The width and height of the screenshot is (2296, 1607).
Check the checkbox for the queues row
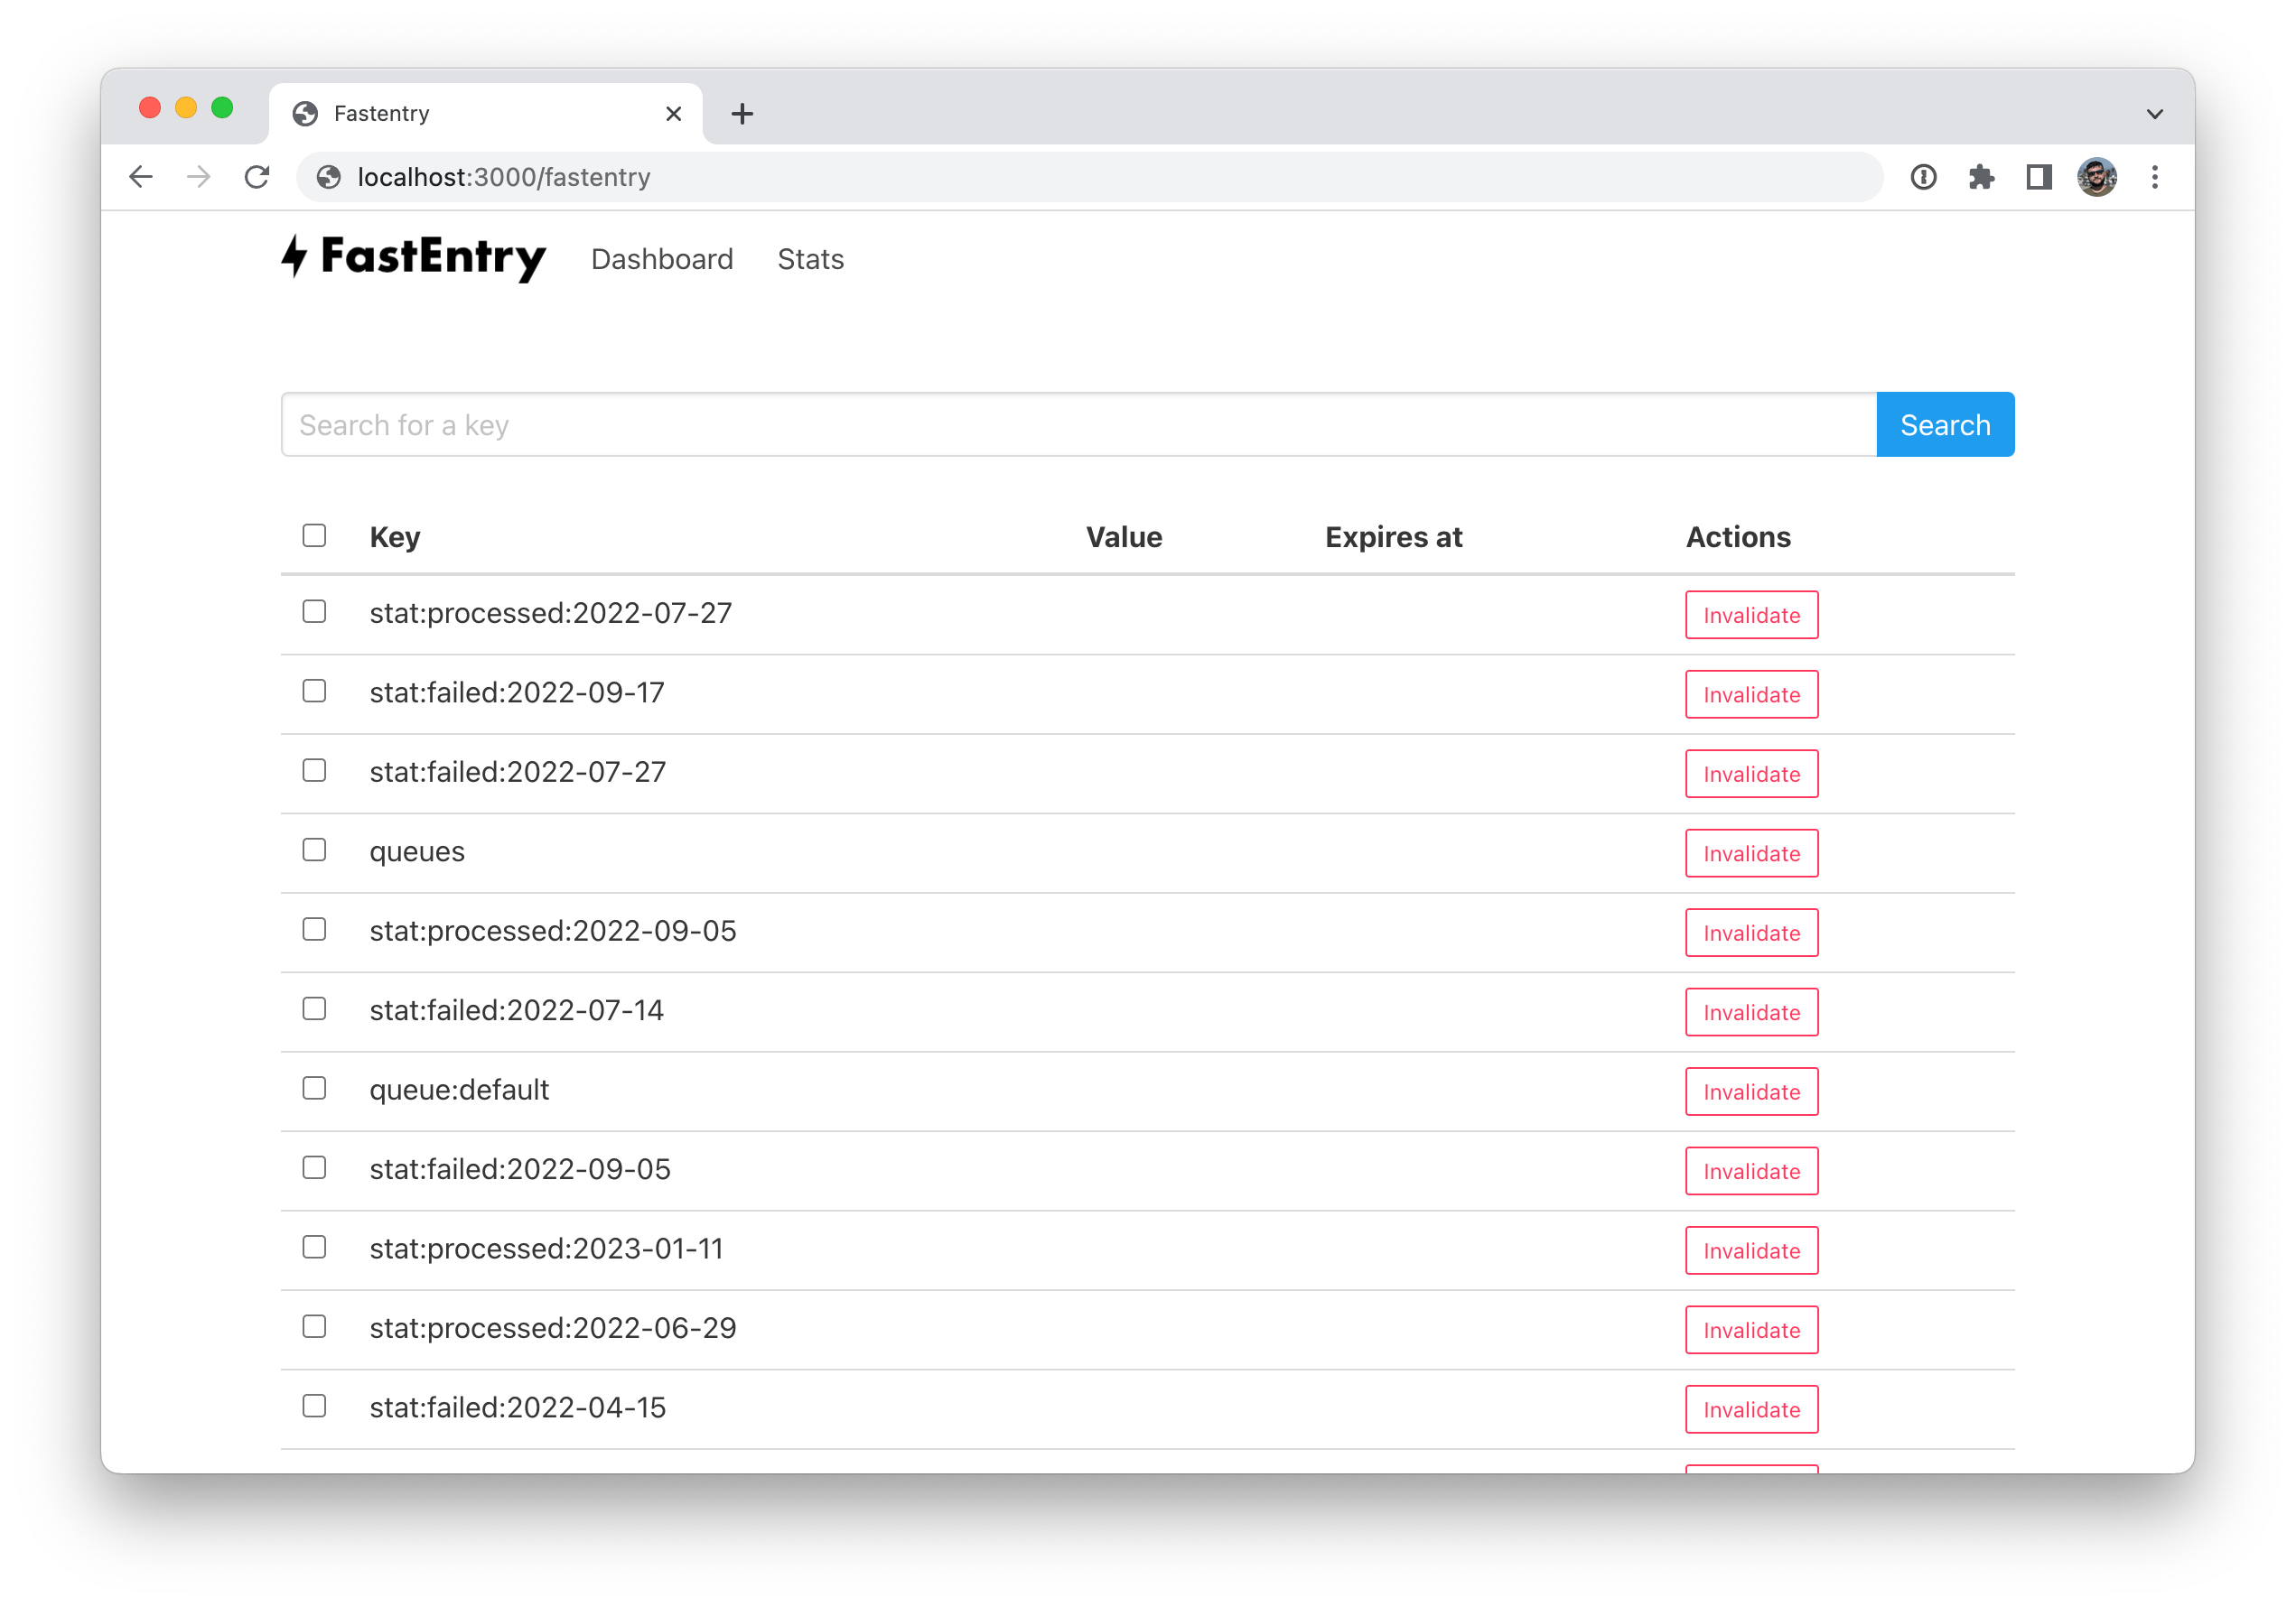click(314, 850)
